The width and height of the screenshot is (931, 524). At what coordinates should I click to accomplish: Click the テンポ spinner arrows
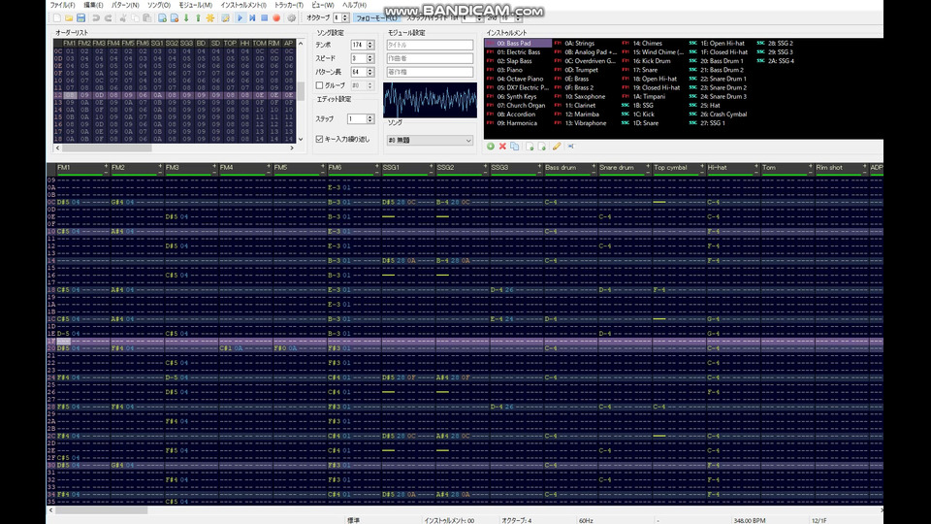[x=369, y=46]
